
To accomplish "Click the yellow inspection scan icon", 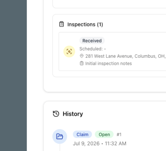I will coord(69,51).
